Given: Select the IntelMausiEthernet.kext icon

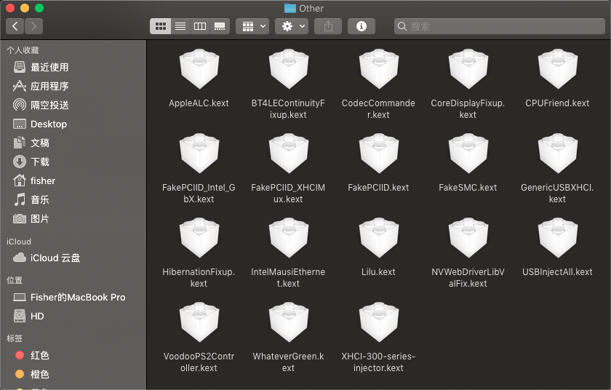Looking at the screenshot, I should (x=288, y=238).
